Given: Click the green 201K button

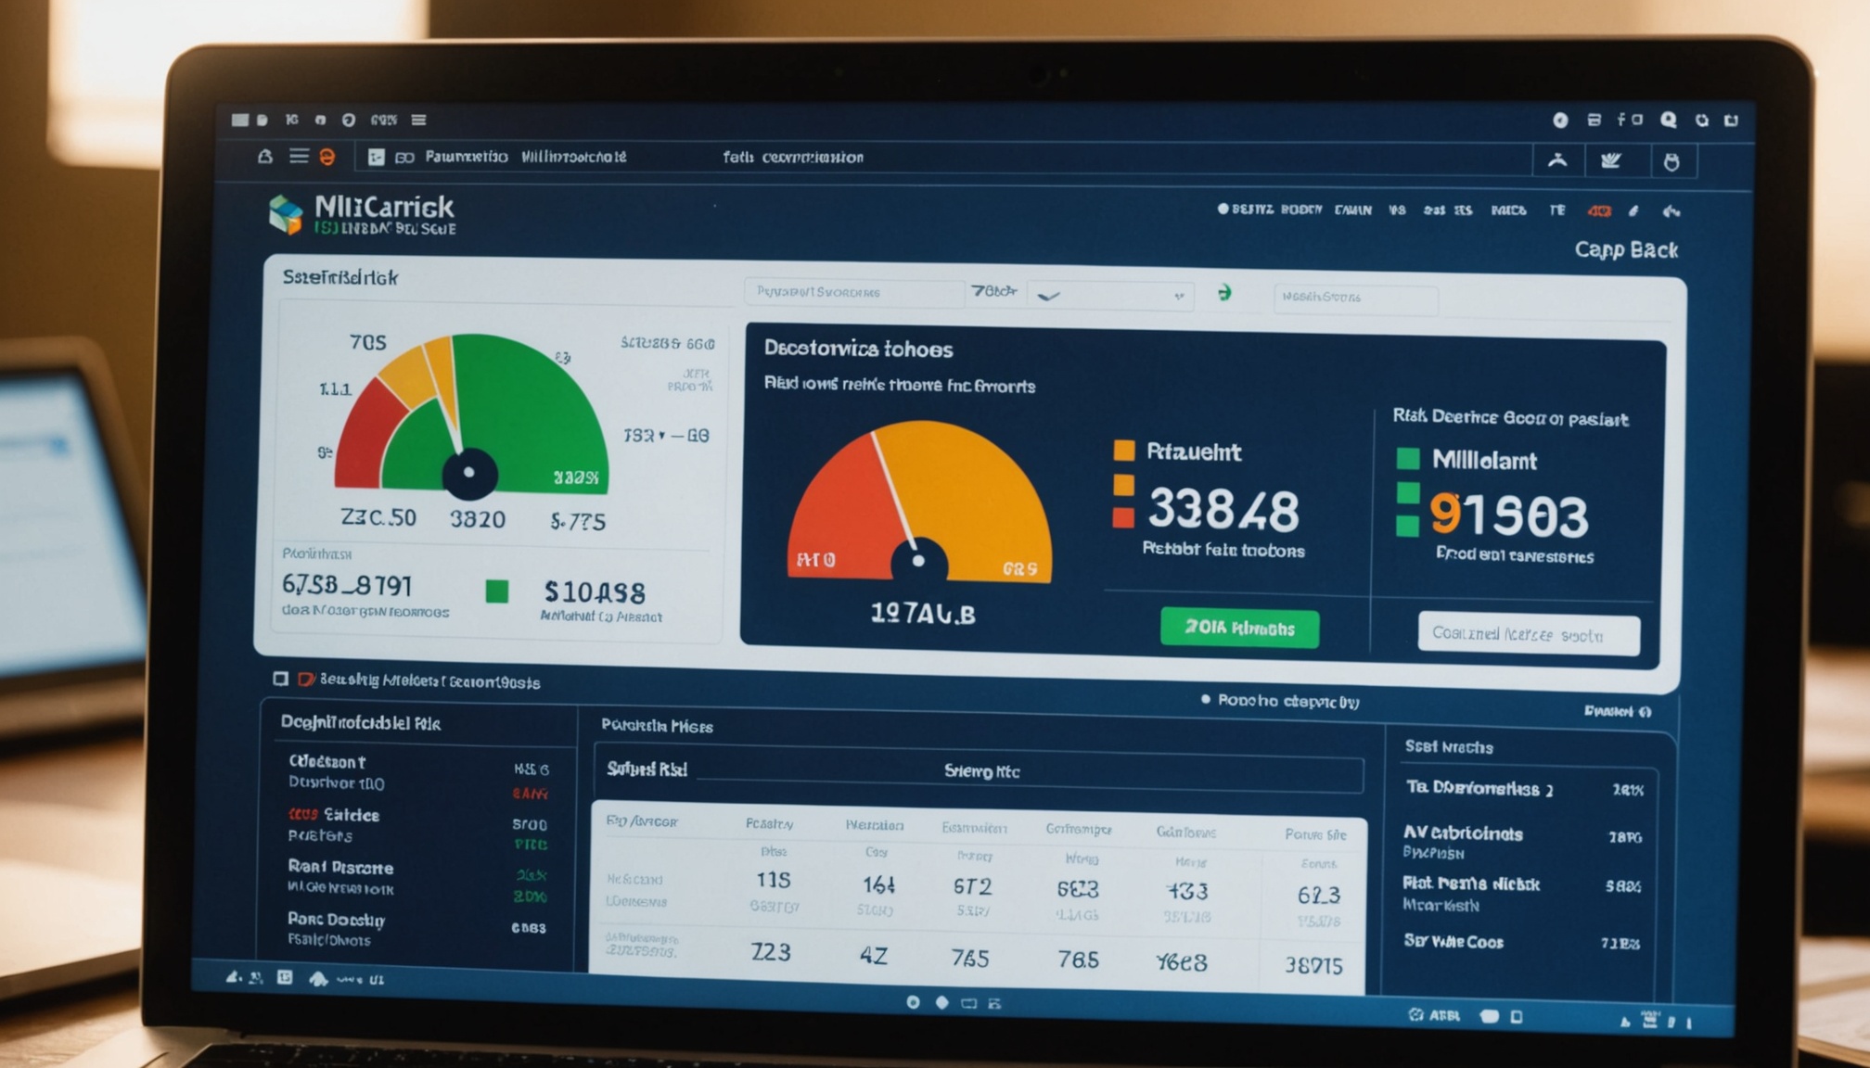Looking at the screenshot, I should pos(1239,628).
